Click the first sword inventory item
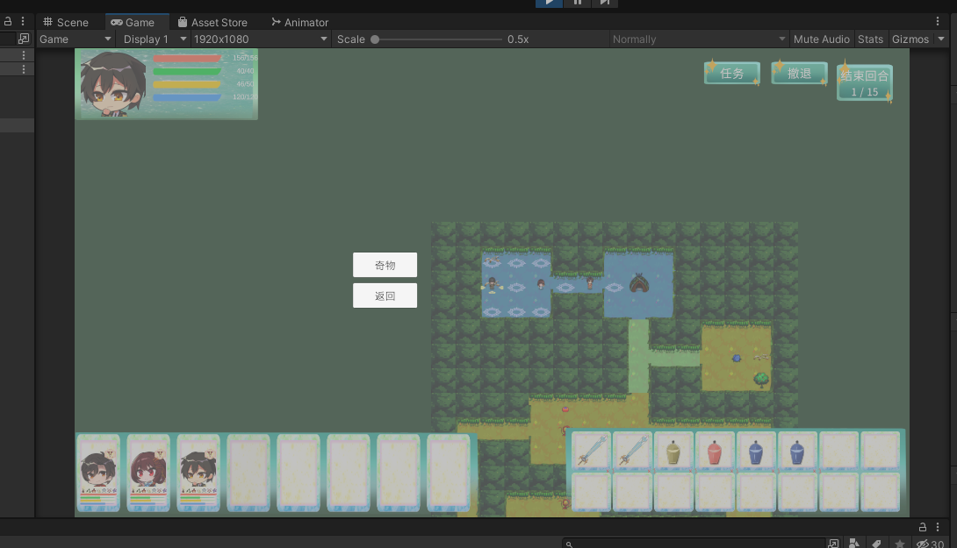957x548 pixels. tap(591, 452)
